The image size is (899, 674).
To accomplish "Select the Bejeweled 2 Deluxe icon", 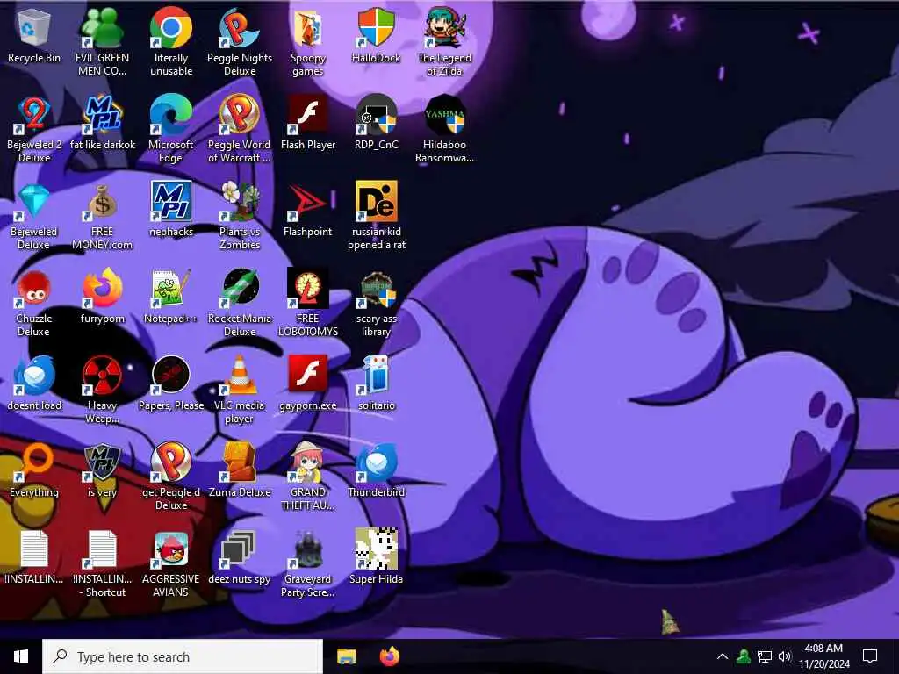I will point(34,115).
